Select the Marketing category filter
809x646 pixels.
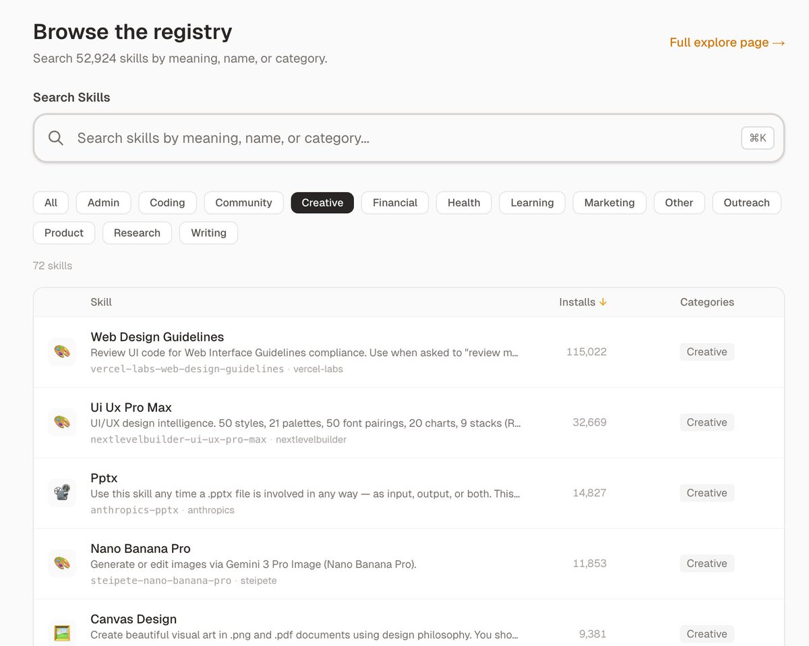click(x=609, y=203)
